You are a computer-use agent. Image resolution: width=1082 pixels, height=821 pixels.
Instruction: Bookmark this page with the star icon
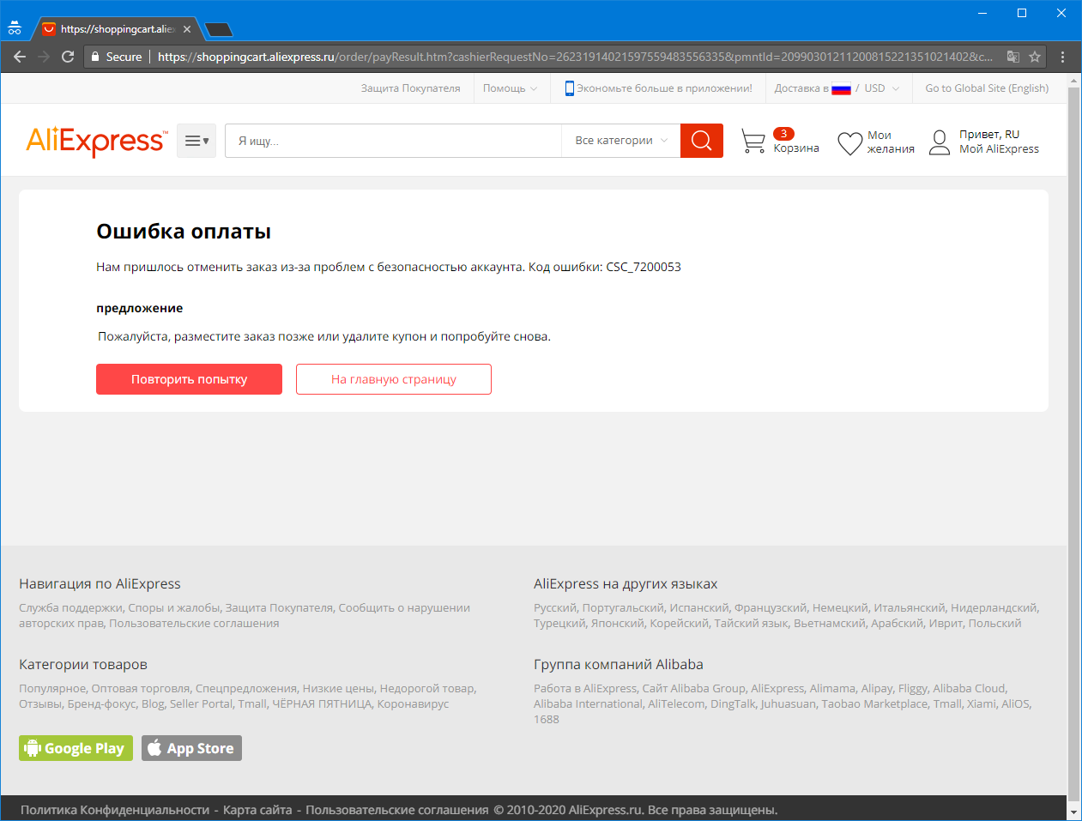tap(1035, 57)
